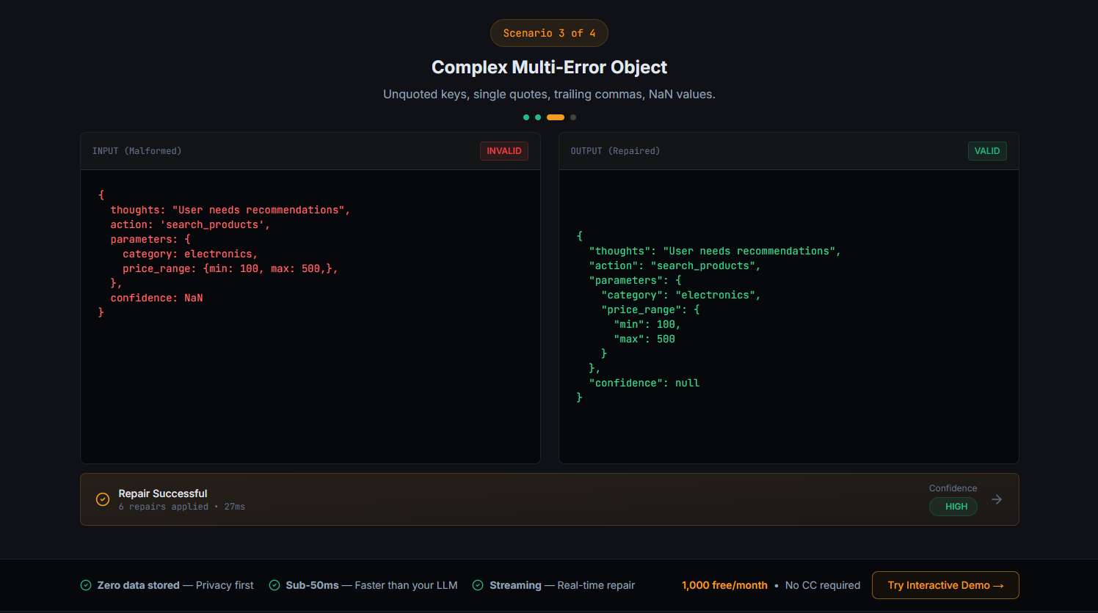Click the Repair Successful checkmark icon

pyautogui.click(x=103, y=499)
